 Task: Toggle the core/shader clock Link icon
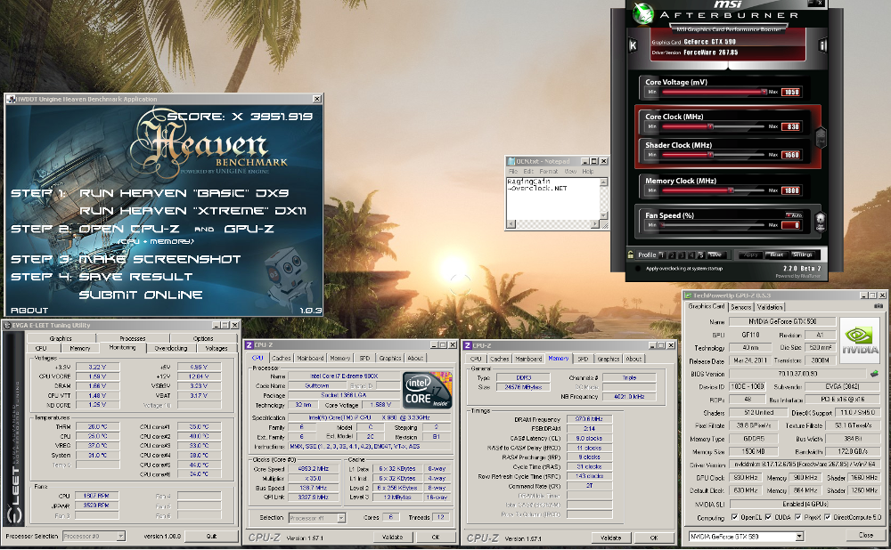click(x=821, y=137)
